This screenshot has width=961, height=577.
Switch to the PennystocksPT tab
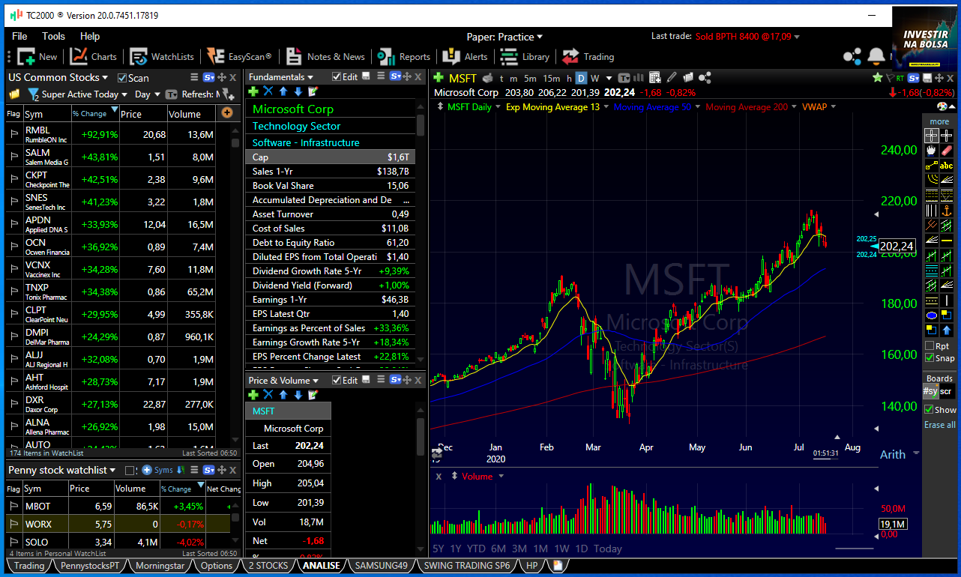click(x=90, y=566)
